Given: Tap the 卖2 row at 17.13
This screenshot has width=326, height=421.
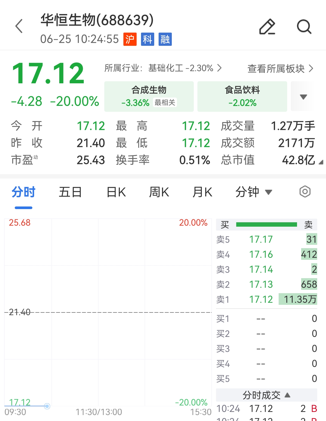Looking at the screenshot, I should click(x=266, y=284).
